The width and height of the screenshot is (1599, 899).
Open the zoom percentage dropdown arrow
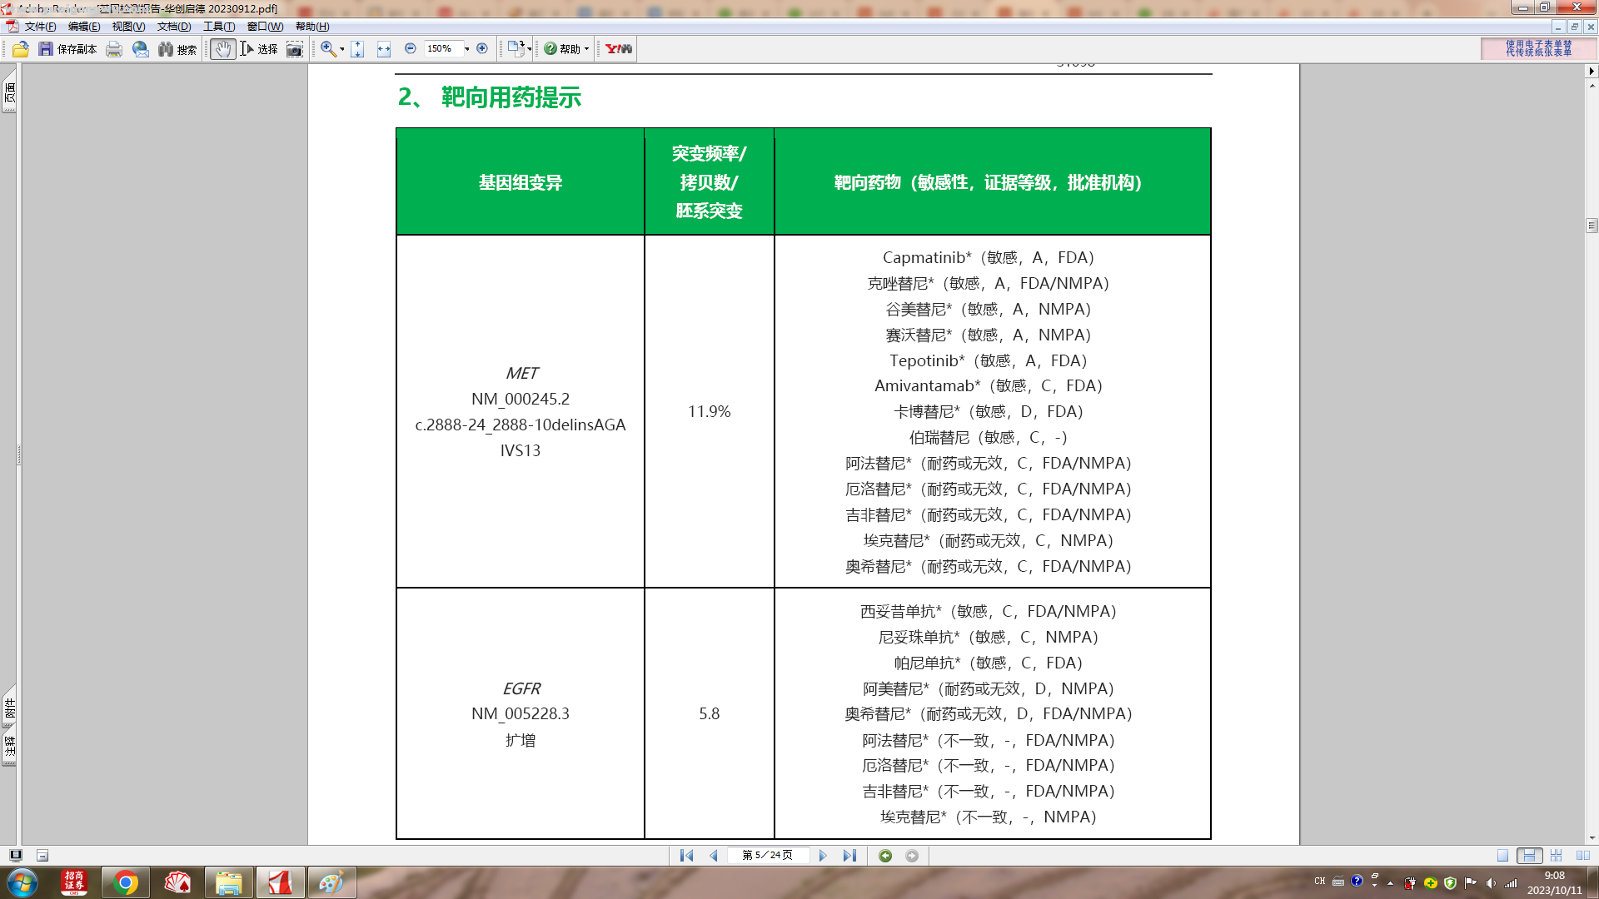[466, 49]
